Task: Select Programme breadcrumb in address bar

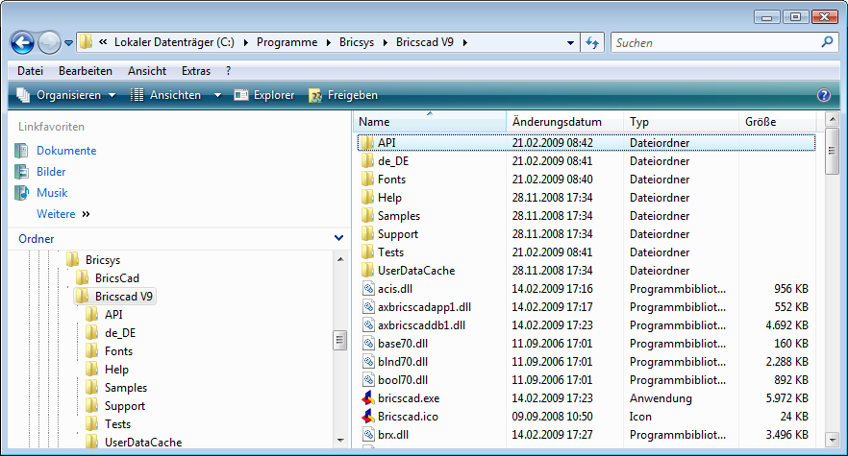Action: click(x=287, y=42)
